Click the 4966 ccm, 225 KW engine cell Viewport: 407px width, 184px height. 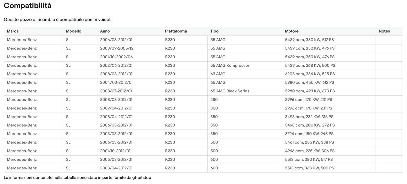310,151
